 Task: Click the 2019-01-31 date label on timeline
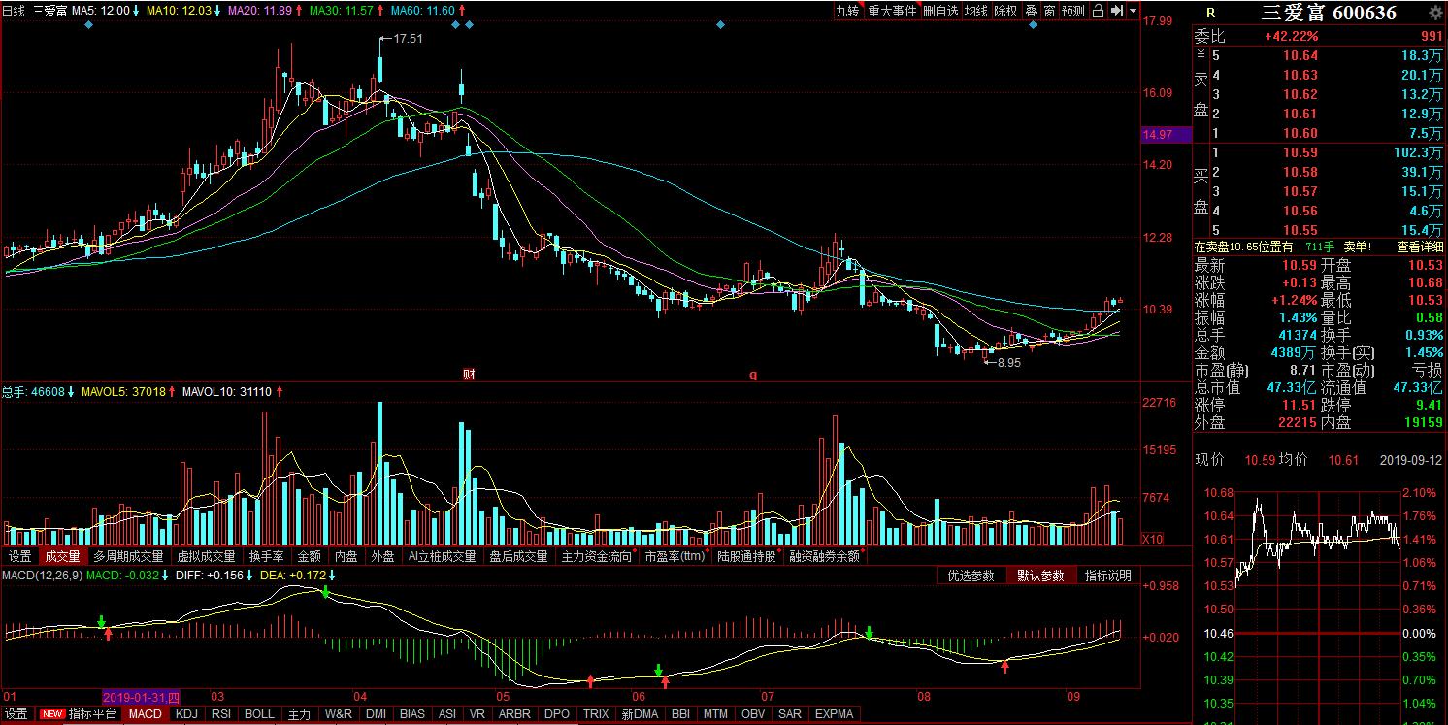click(141, 697)
